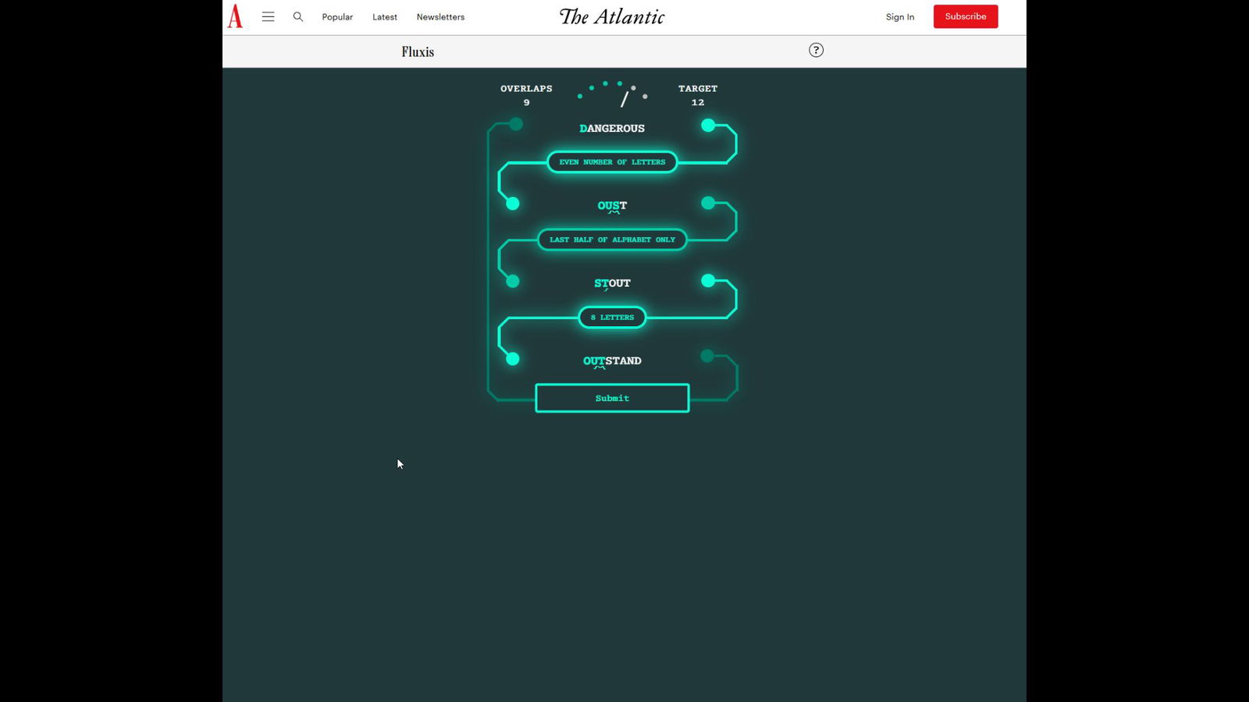
Task: Click the 'Even number of letters' rule pill
Action: pyautogui.click(x=612, y=162)
